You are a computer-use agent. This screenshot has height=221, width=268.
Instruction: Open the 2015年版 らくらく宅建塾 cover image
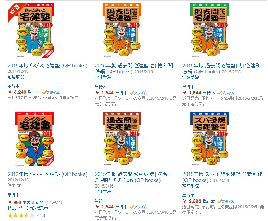click(31, 30)
